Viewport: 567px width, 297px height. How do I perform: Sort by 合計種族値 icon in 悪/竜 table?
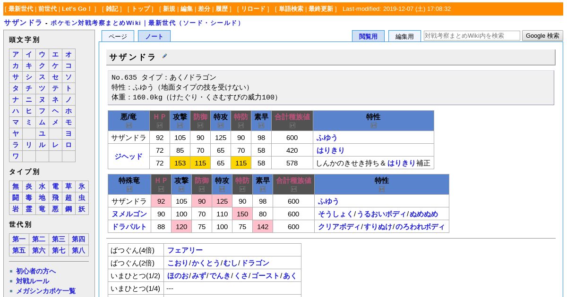click(292, 125)
